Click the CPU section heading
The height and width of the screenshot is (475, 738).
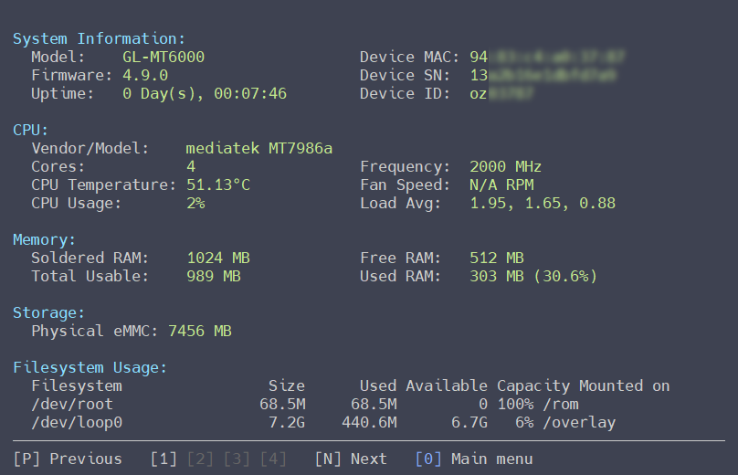coord(30,130)
